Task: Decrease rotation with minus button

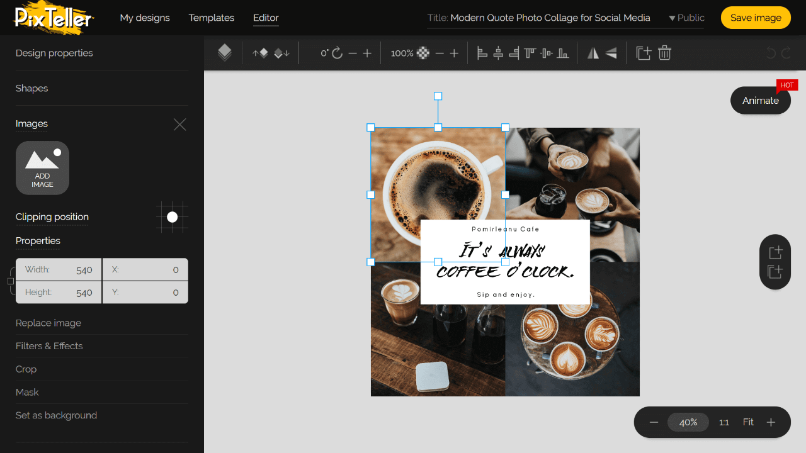Action: pos(353,53)
